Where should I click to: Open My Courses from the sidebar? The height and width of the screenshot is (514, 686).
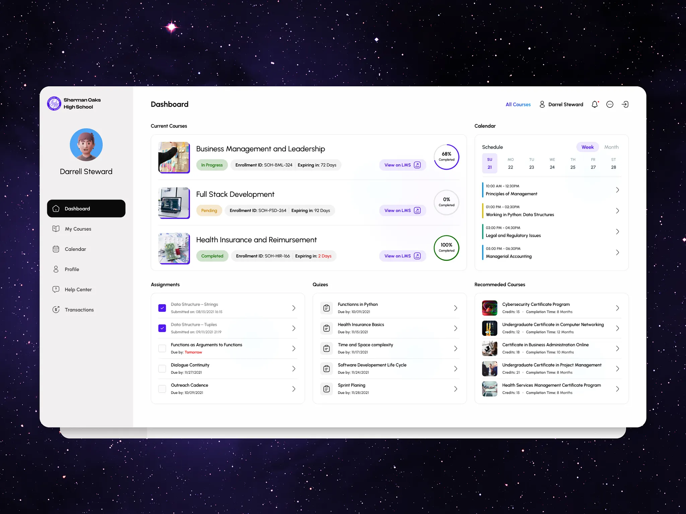pyautogui.click(x=78, y=229)
